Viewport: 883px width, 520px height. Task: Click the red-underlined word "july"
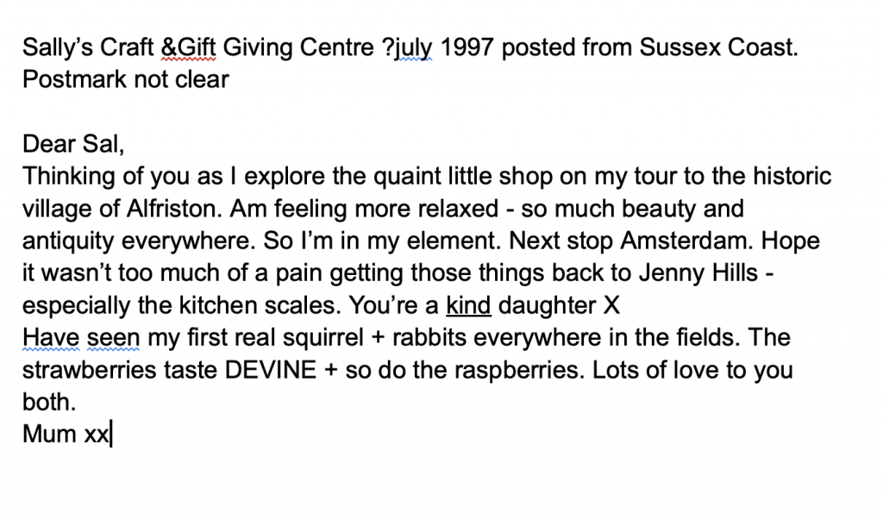point(414,48)
